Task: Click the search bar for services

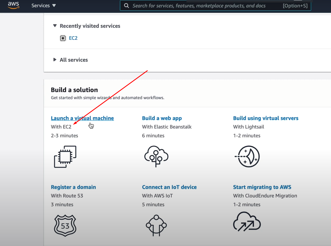Action: tap(215, 6)
